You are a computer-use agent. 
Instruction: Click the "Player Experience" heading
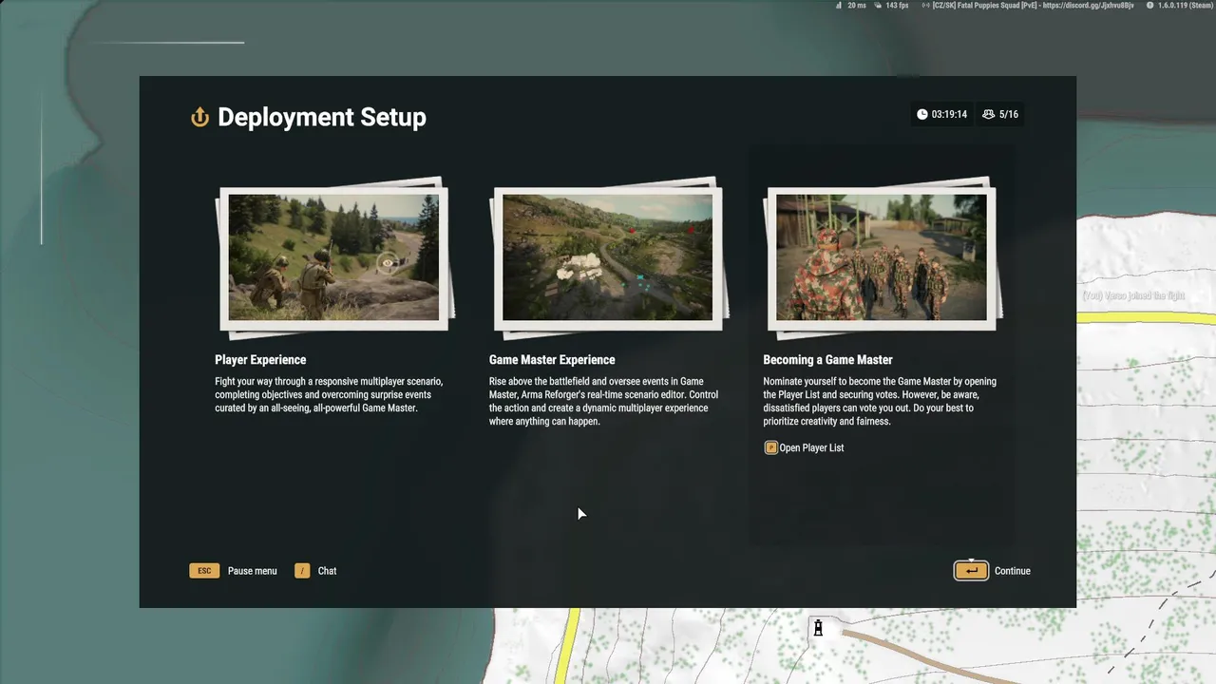pyautogui.click(x=260, y=360)
